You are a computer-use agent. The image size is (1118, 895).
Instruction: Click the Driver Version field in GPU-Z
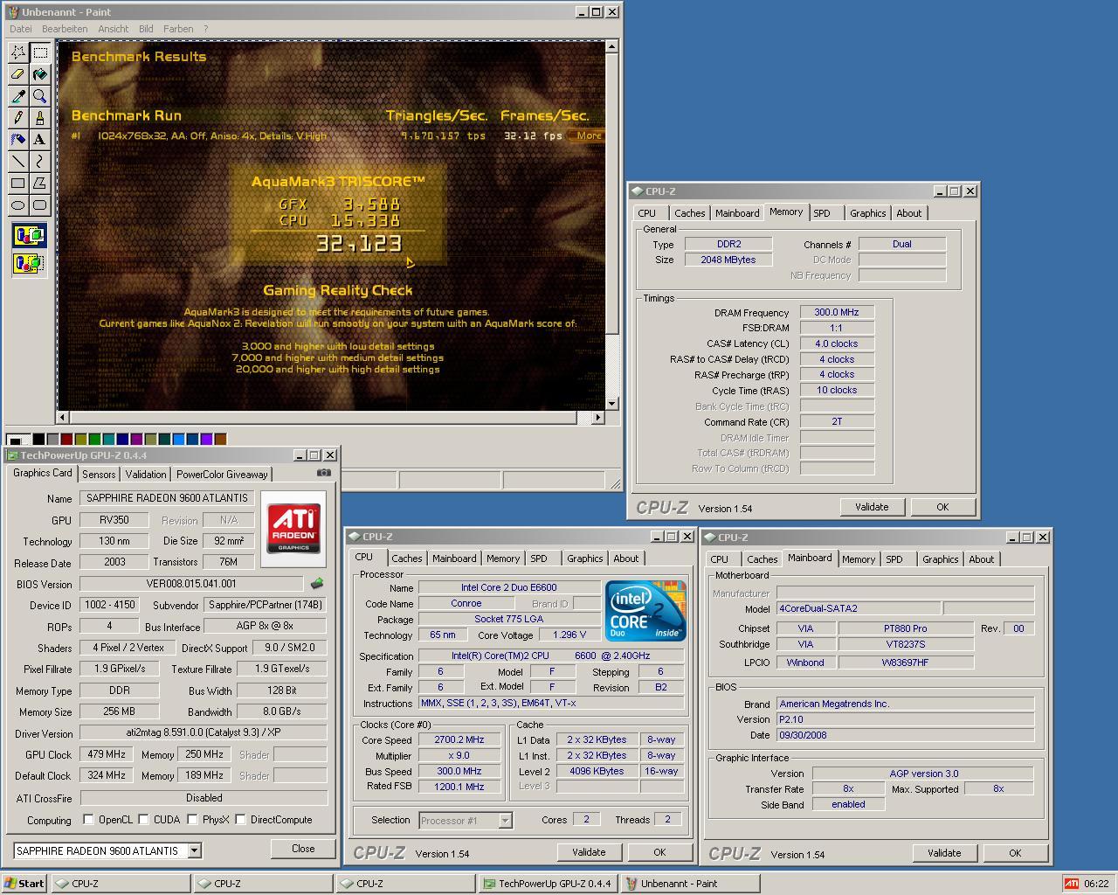click(x=204, y=732)
